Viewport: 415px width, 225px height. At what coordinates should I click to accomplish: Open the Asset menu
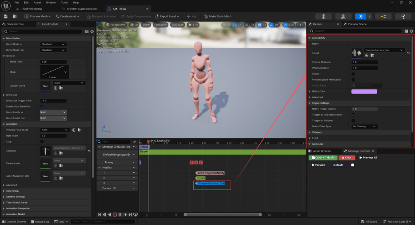point(37,2)
